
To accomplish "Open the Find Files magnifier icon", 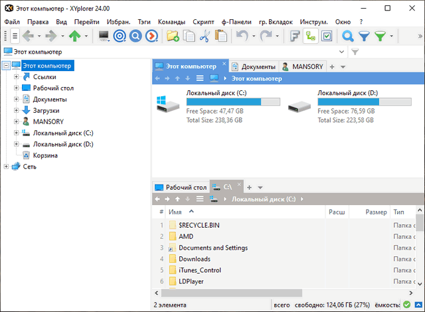I will [x=347, y=36].
